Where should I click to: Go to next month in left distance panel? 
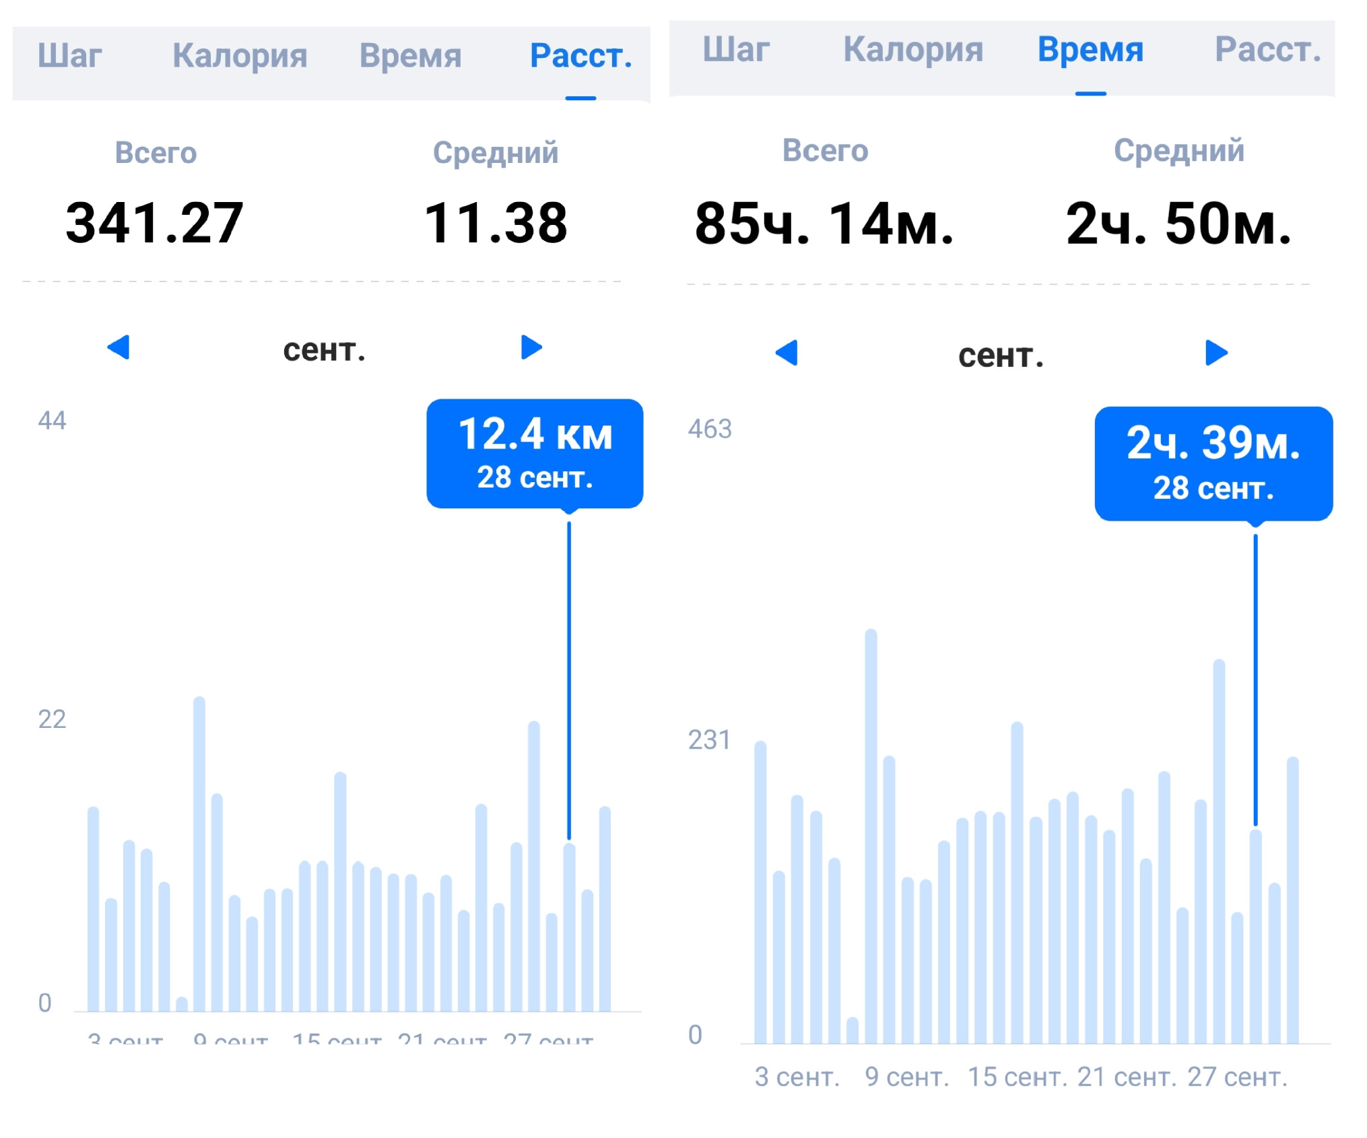(531, 347)
